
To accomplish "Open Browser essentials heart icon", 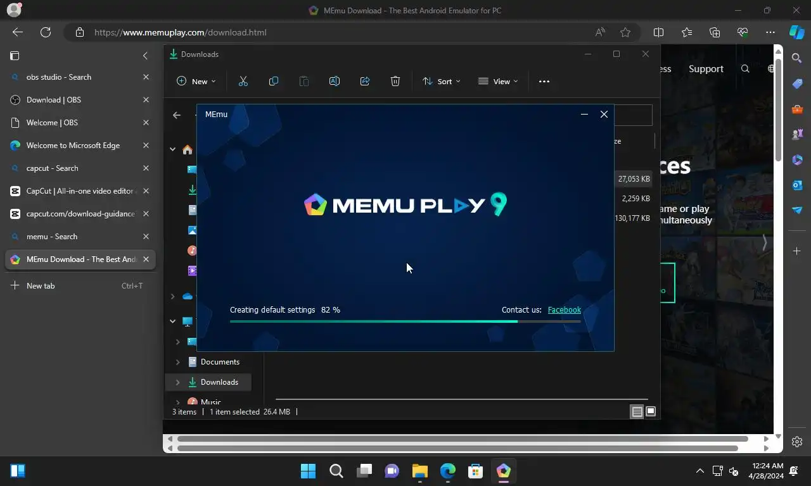I will pyautogui.click(x=743, y=32).
